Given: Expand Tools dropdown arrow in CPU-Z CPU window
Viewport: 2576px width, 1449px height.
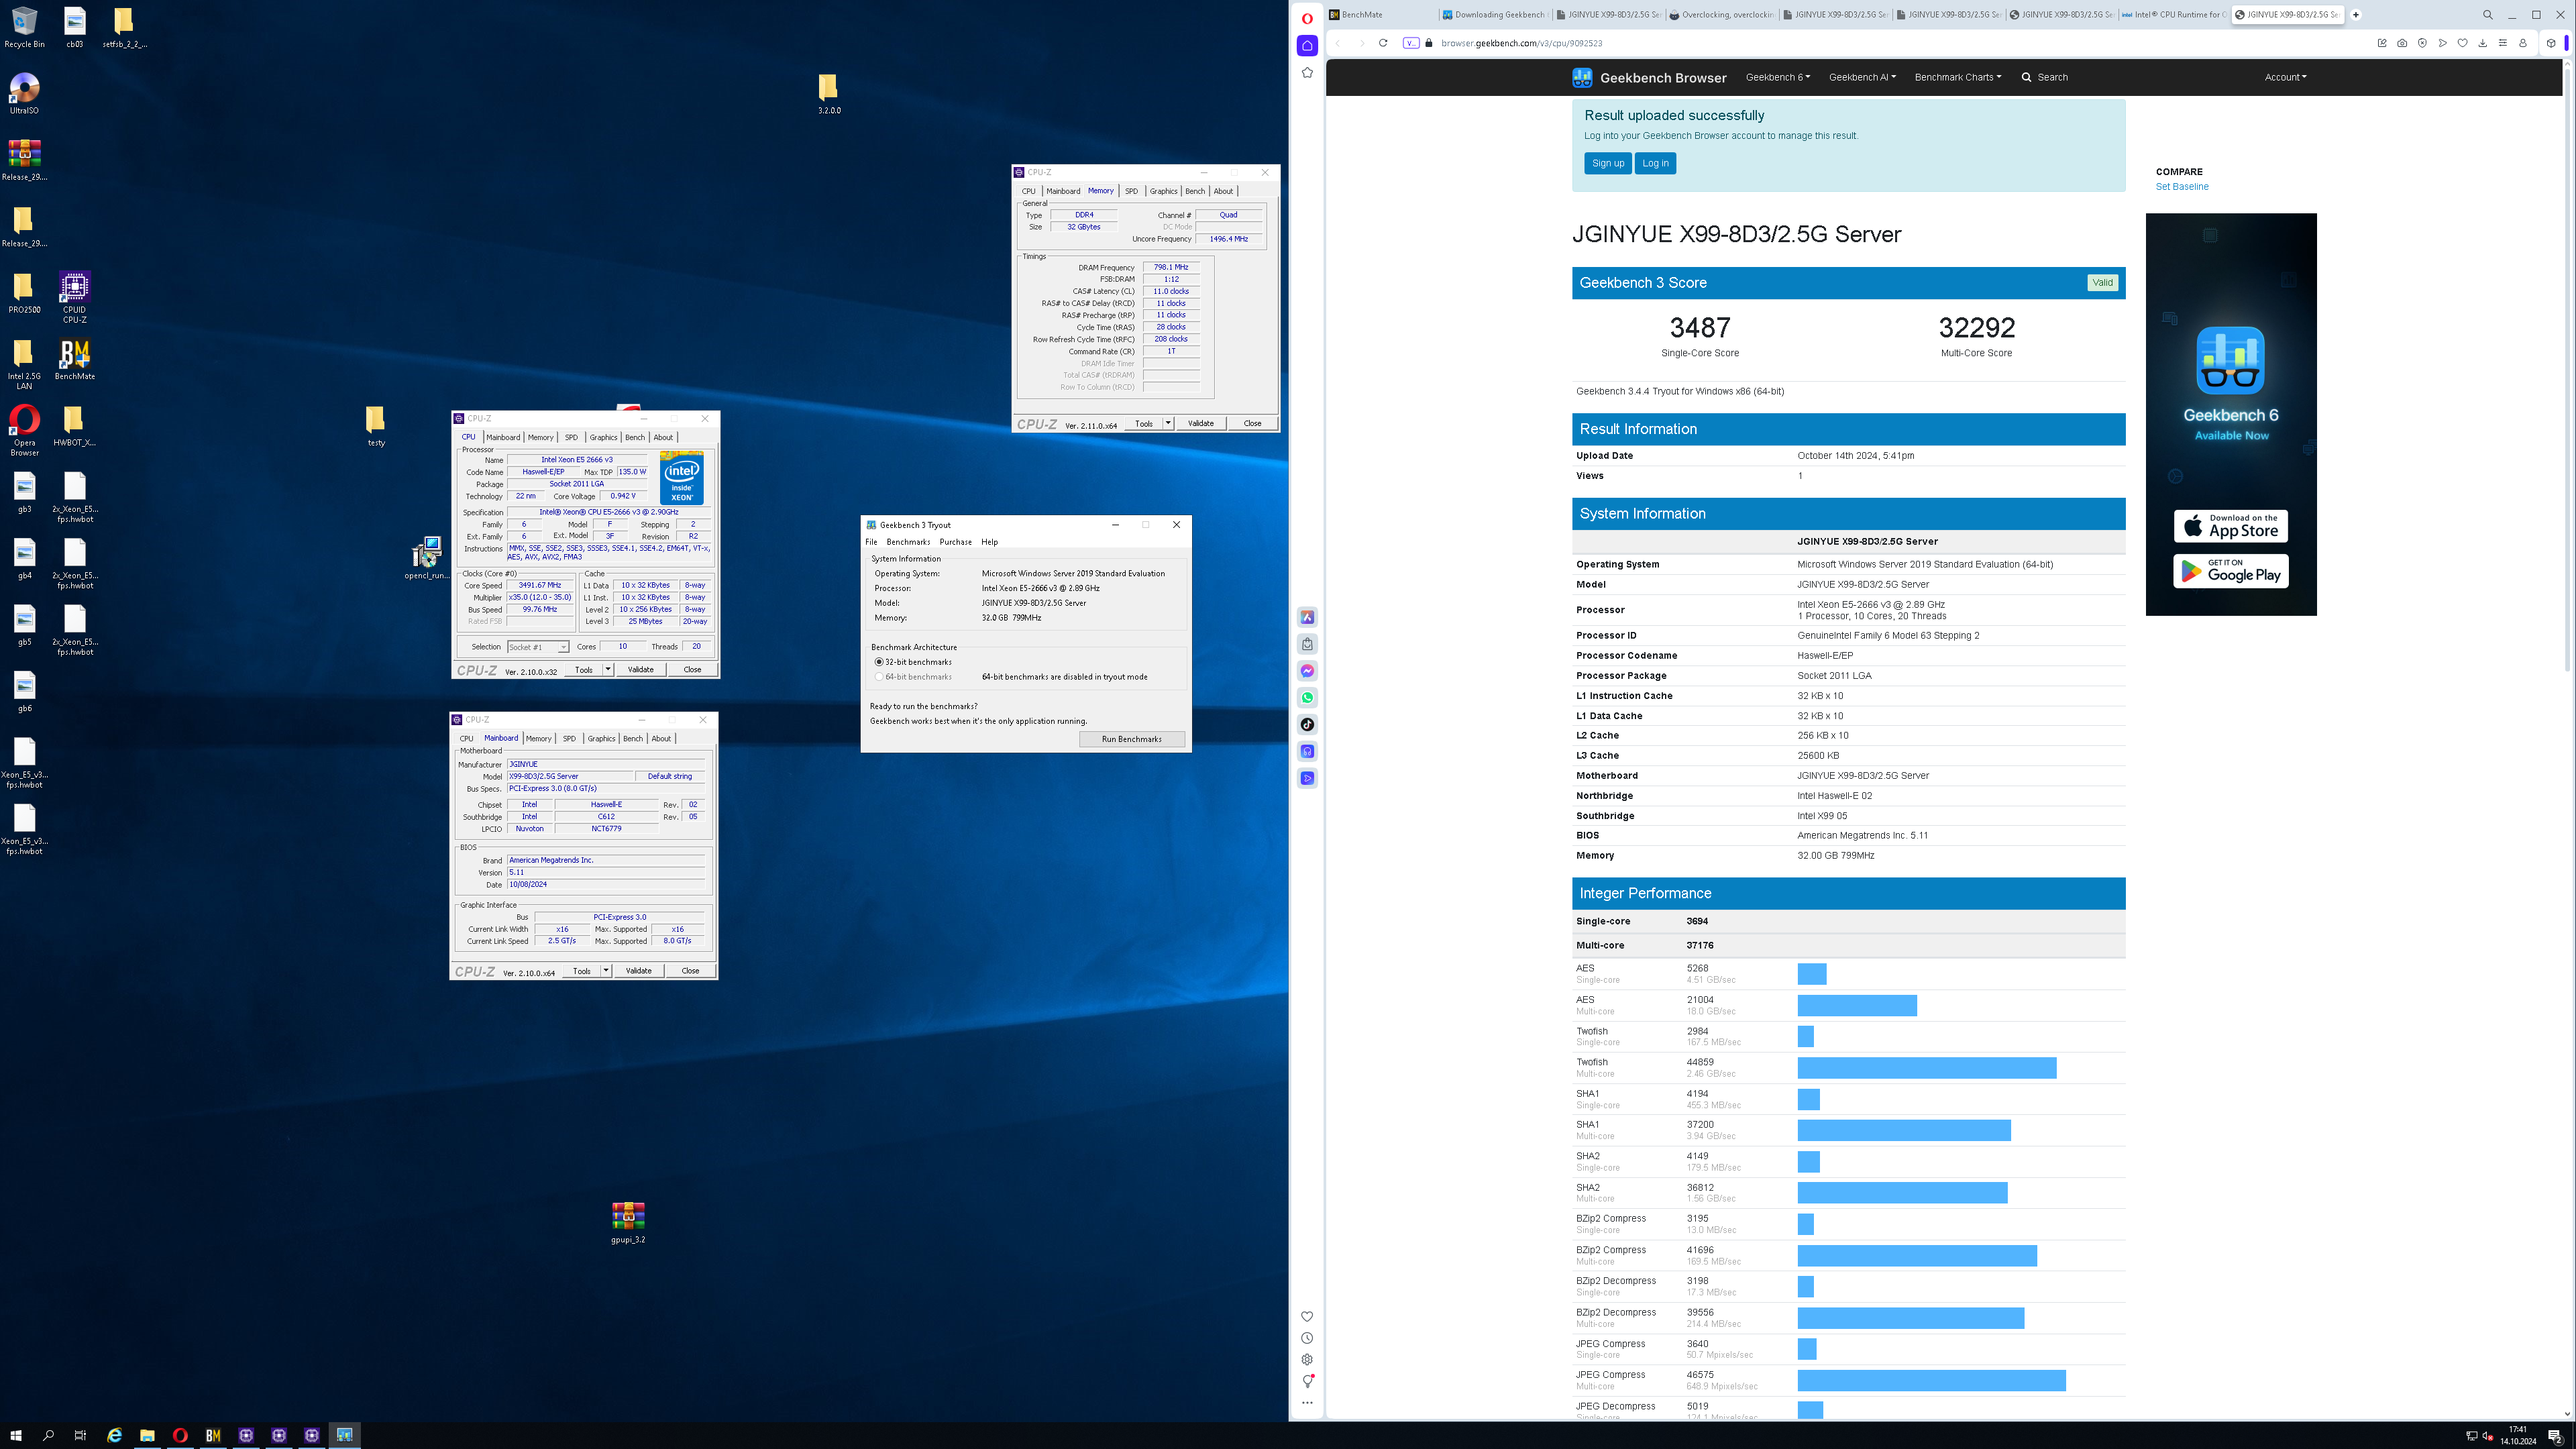Looking at the screenshot, I should tap(608, 669).
